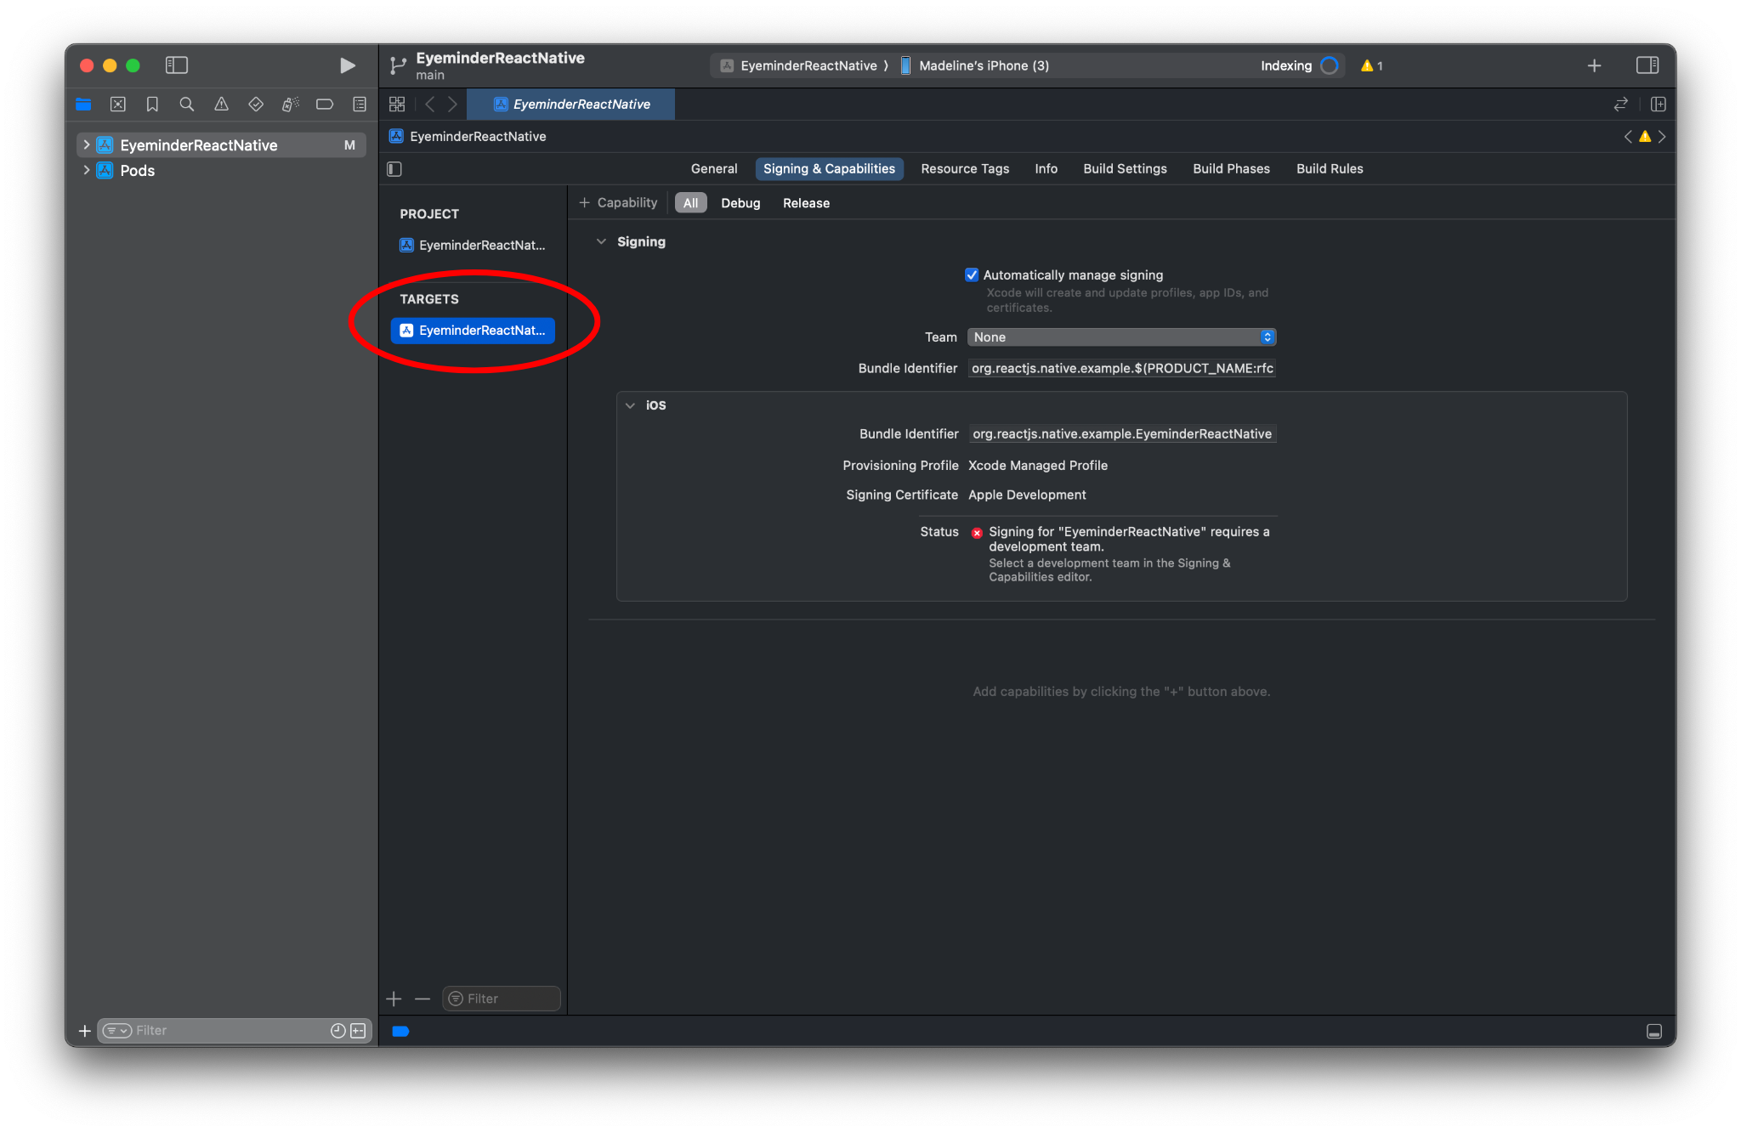Select the EyeminderReactNative editor tab
1741x1132 pixels.
click(x=571, y=105)
